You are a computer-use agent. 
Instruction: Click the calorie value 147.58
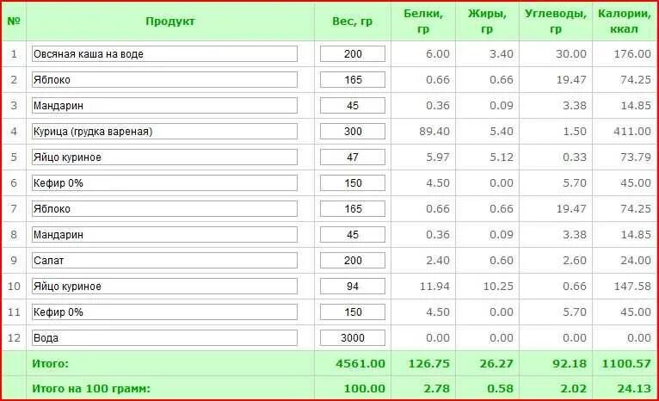(x=632, y=287)
